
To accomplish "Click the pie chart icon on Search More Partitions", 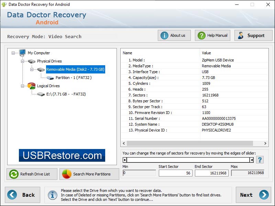I will (x=66, y=174).
